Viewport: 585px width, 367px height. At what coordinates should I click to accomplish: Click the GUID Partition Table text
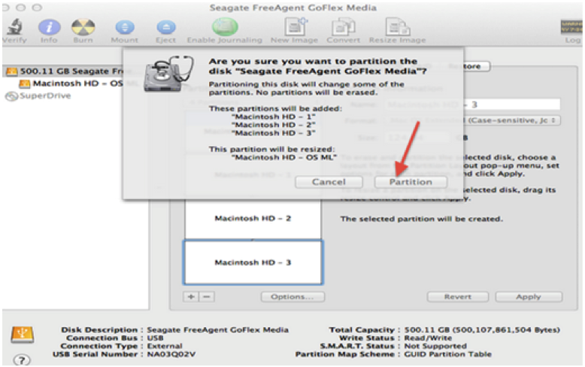[447, 354]
